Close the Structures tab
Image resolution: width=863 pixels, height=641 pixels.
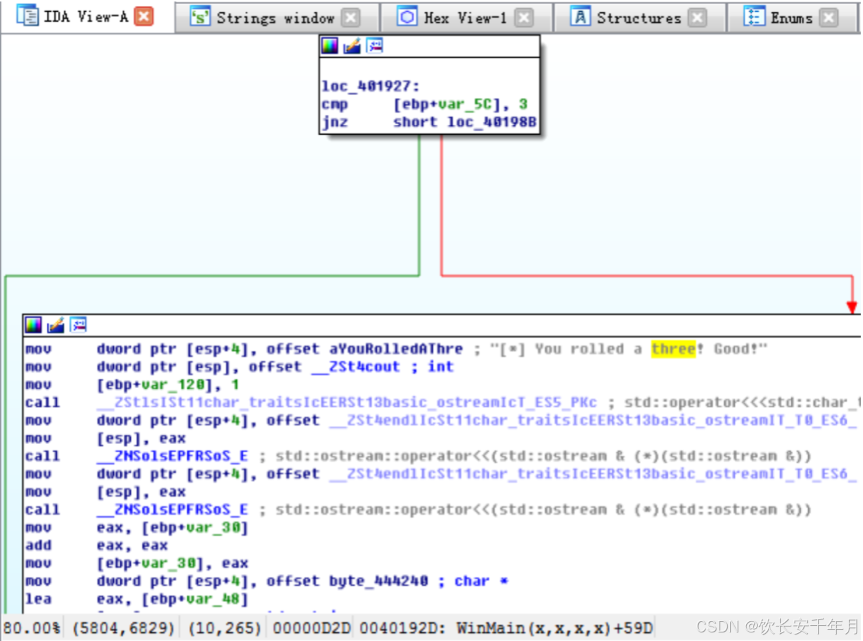tap(697, 18)
